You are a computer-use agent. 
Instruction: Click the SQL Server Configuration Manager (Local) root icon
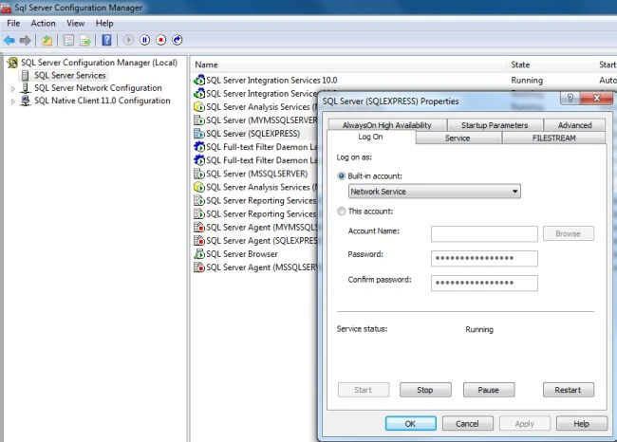(12, 63)
